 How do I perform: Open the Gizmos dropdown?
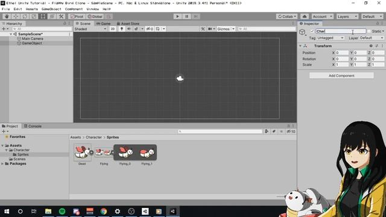click(x=226, y=29)
